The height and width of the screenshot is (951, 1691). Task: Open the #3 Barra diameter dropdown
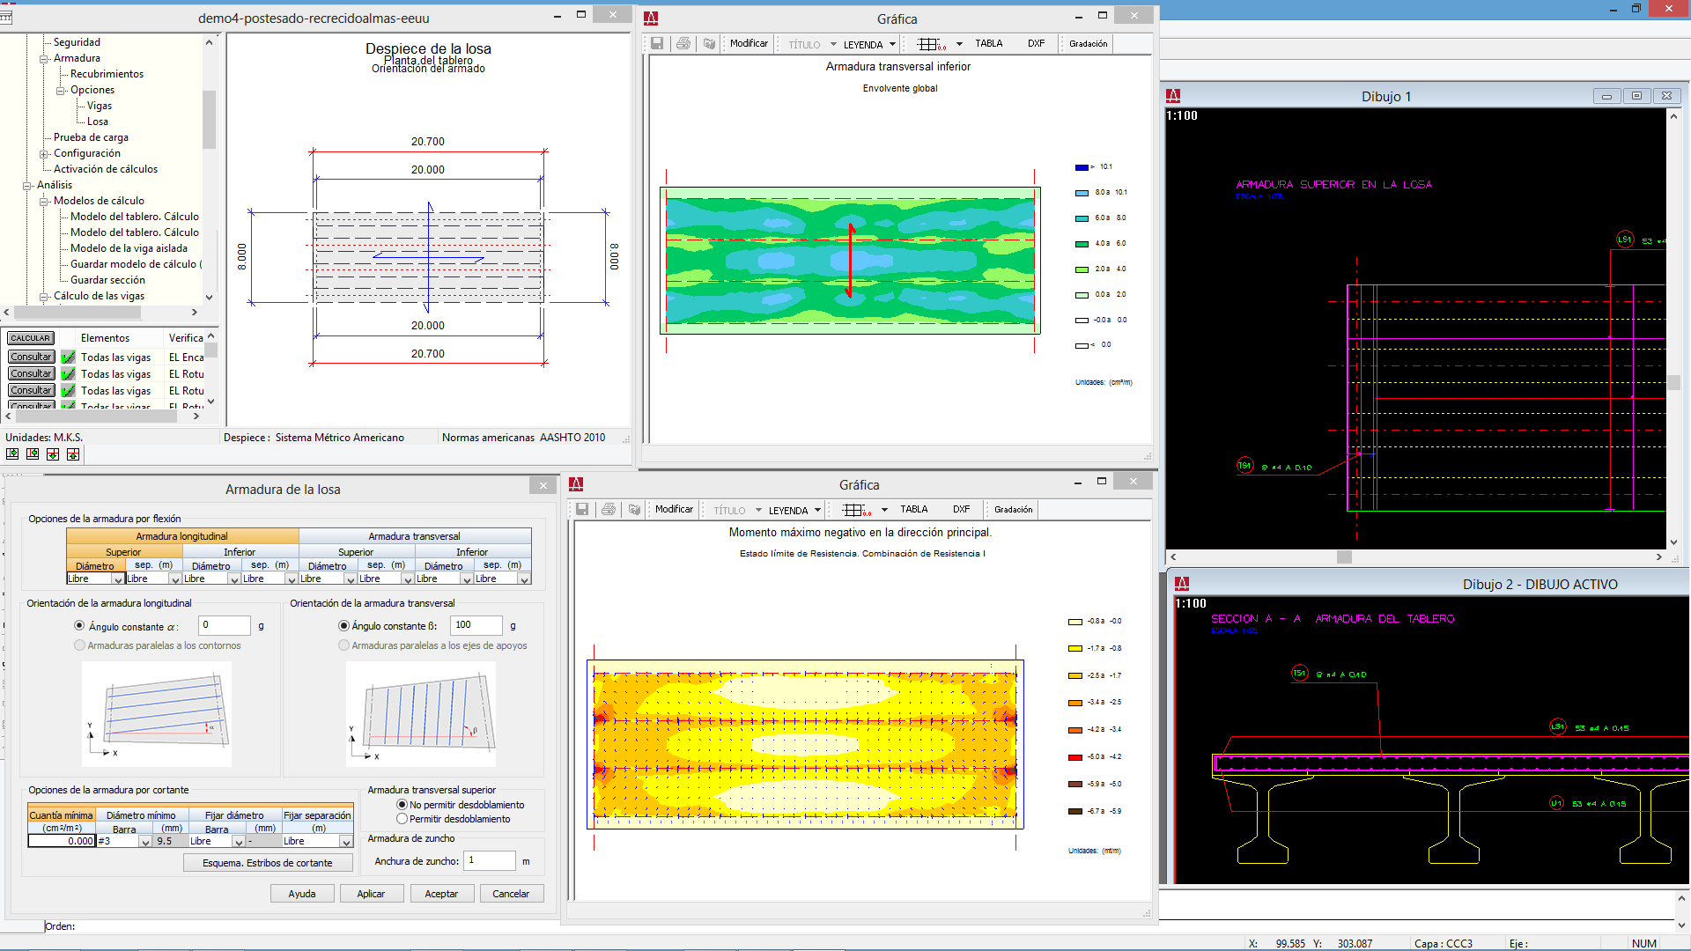pos(144,842)
